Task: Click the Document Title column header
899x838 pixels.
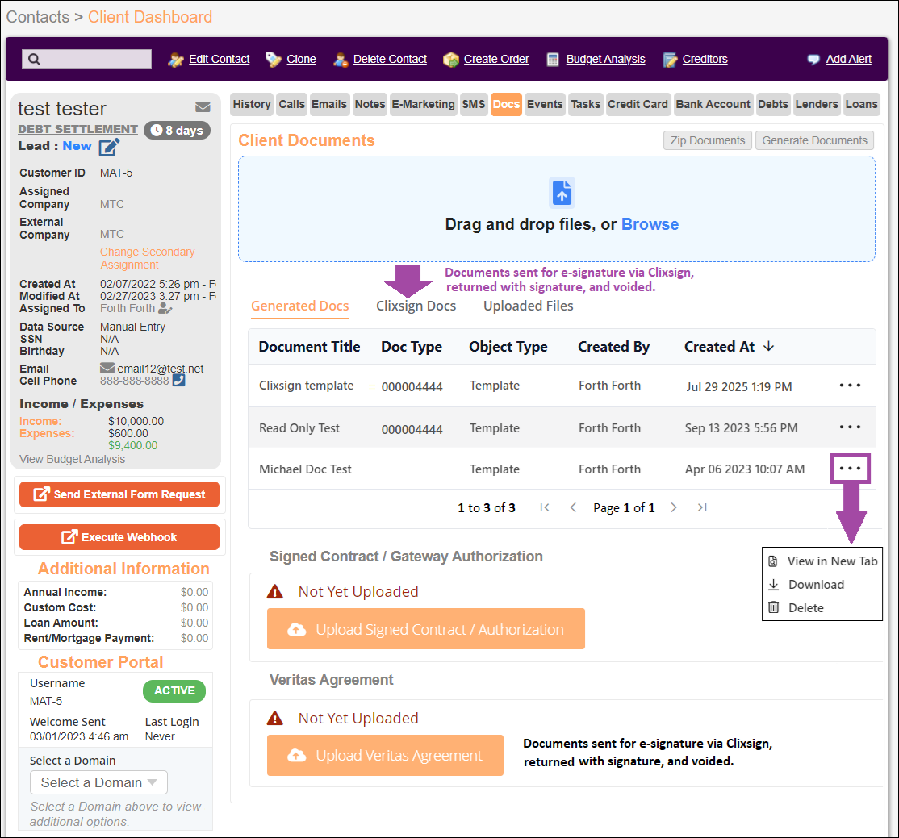Action: pyautogui.click(x=310, y=347)
